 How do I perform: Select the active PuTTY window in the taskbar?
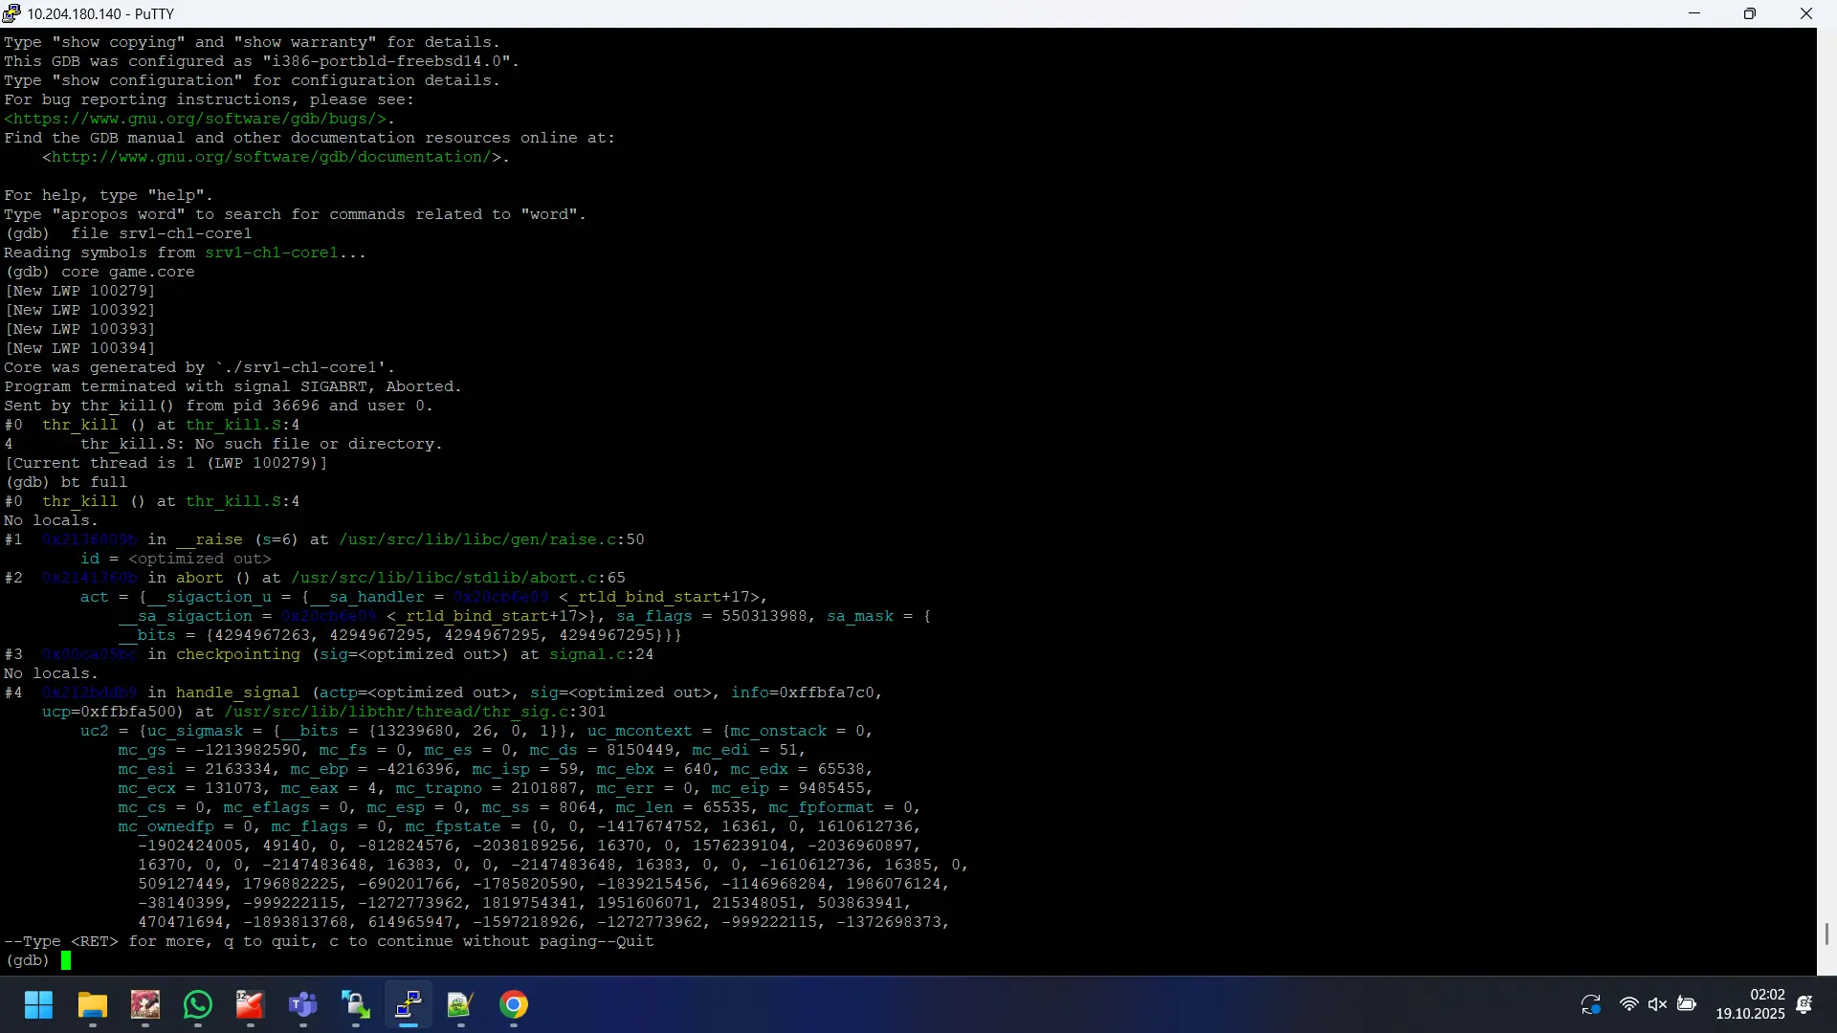click(408, 1005)
